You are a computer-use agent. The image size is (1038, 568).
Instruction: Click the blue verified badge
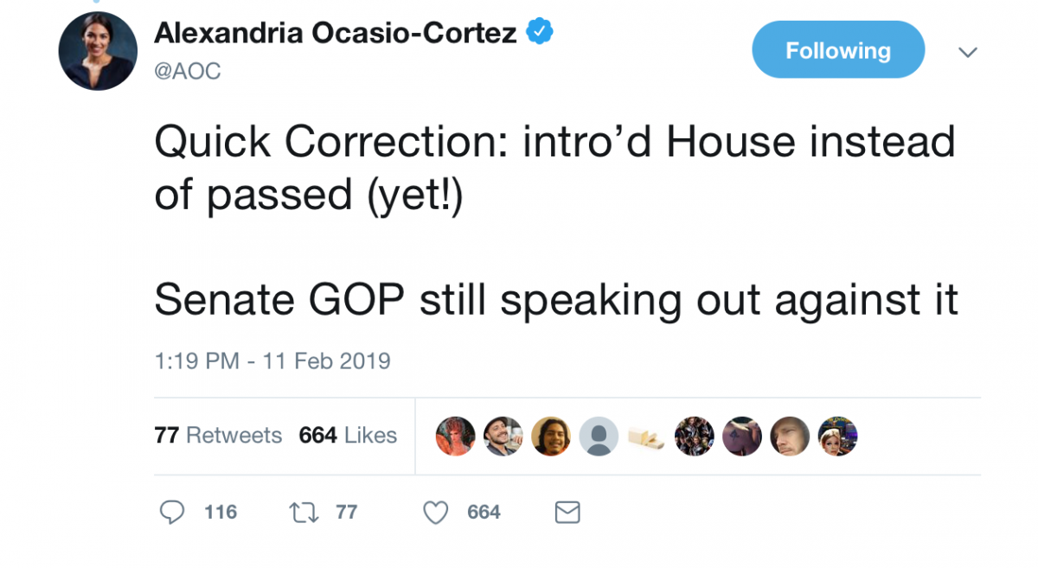(x=541, y=32)
